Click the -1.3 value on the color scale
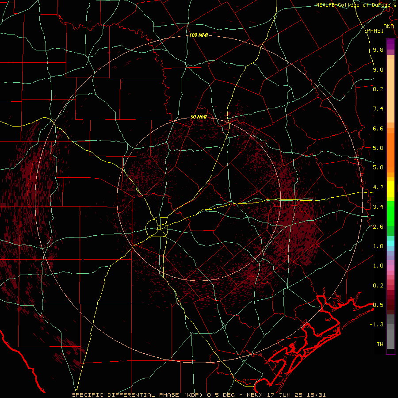The height and width of the screenshot is (398, 398). [x=377, y=325]
